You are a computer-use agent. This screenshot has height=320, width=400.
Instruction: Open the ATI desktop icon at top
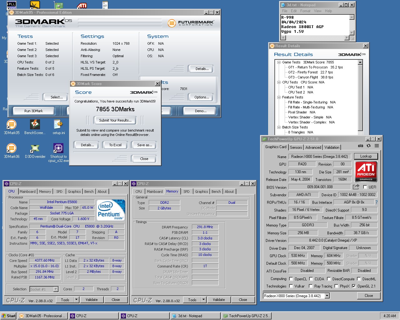(82, 5)
